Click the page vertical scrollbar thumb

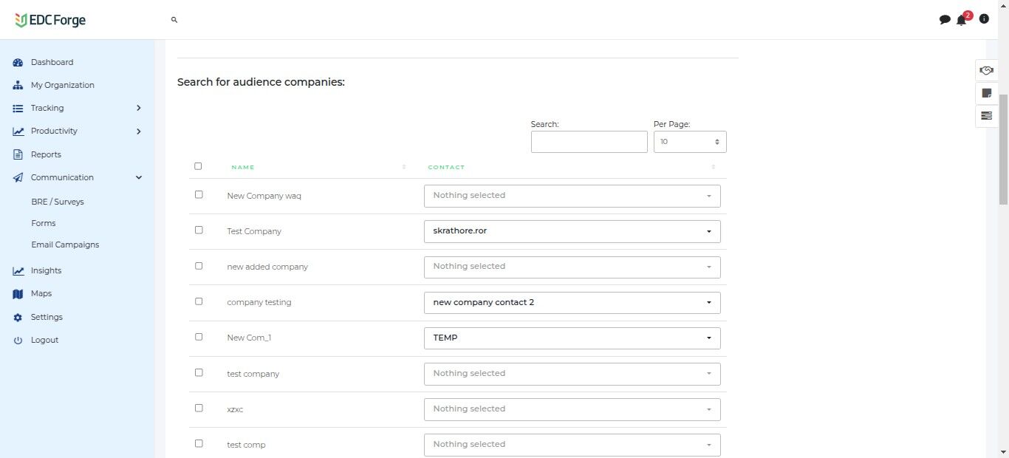[1003, 148]
